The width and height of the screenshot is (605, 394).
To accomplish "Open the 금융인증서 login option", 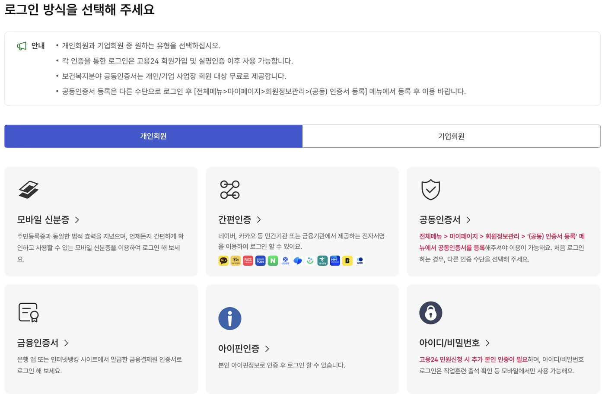I will (38, 343).
